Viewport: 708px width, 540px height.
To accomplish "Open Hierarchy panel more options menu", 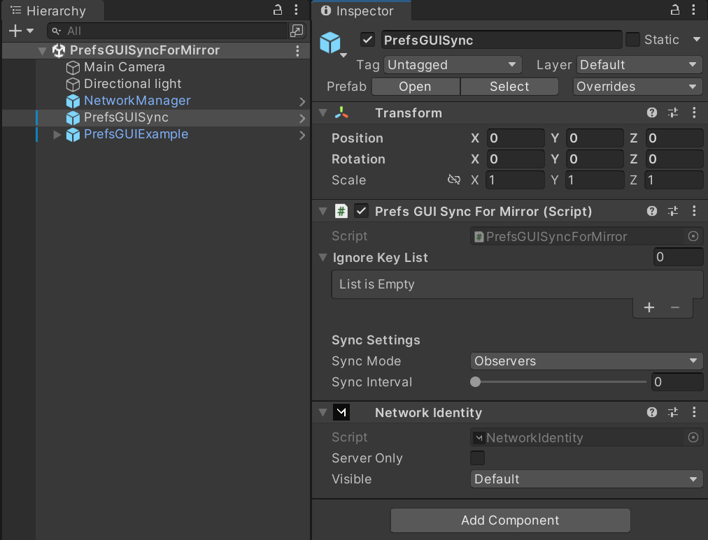I will coord(296,10).
